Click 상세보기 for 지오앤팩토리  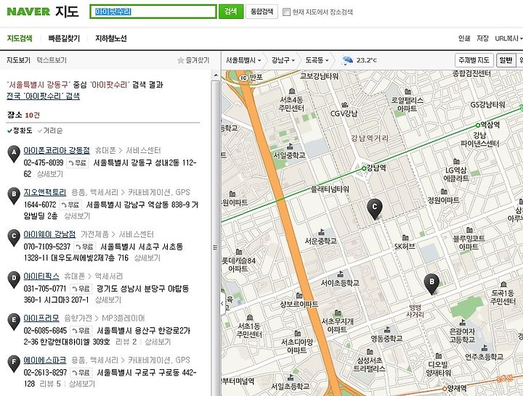coord(77,216)
